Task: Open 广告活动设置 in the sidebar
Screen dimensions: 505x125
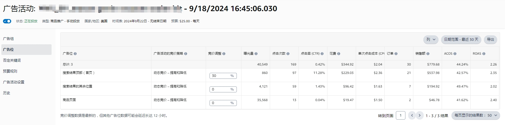Action: 14,82
